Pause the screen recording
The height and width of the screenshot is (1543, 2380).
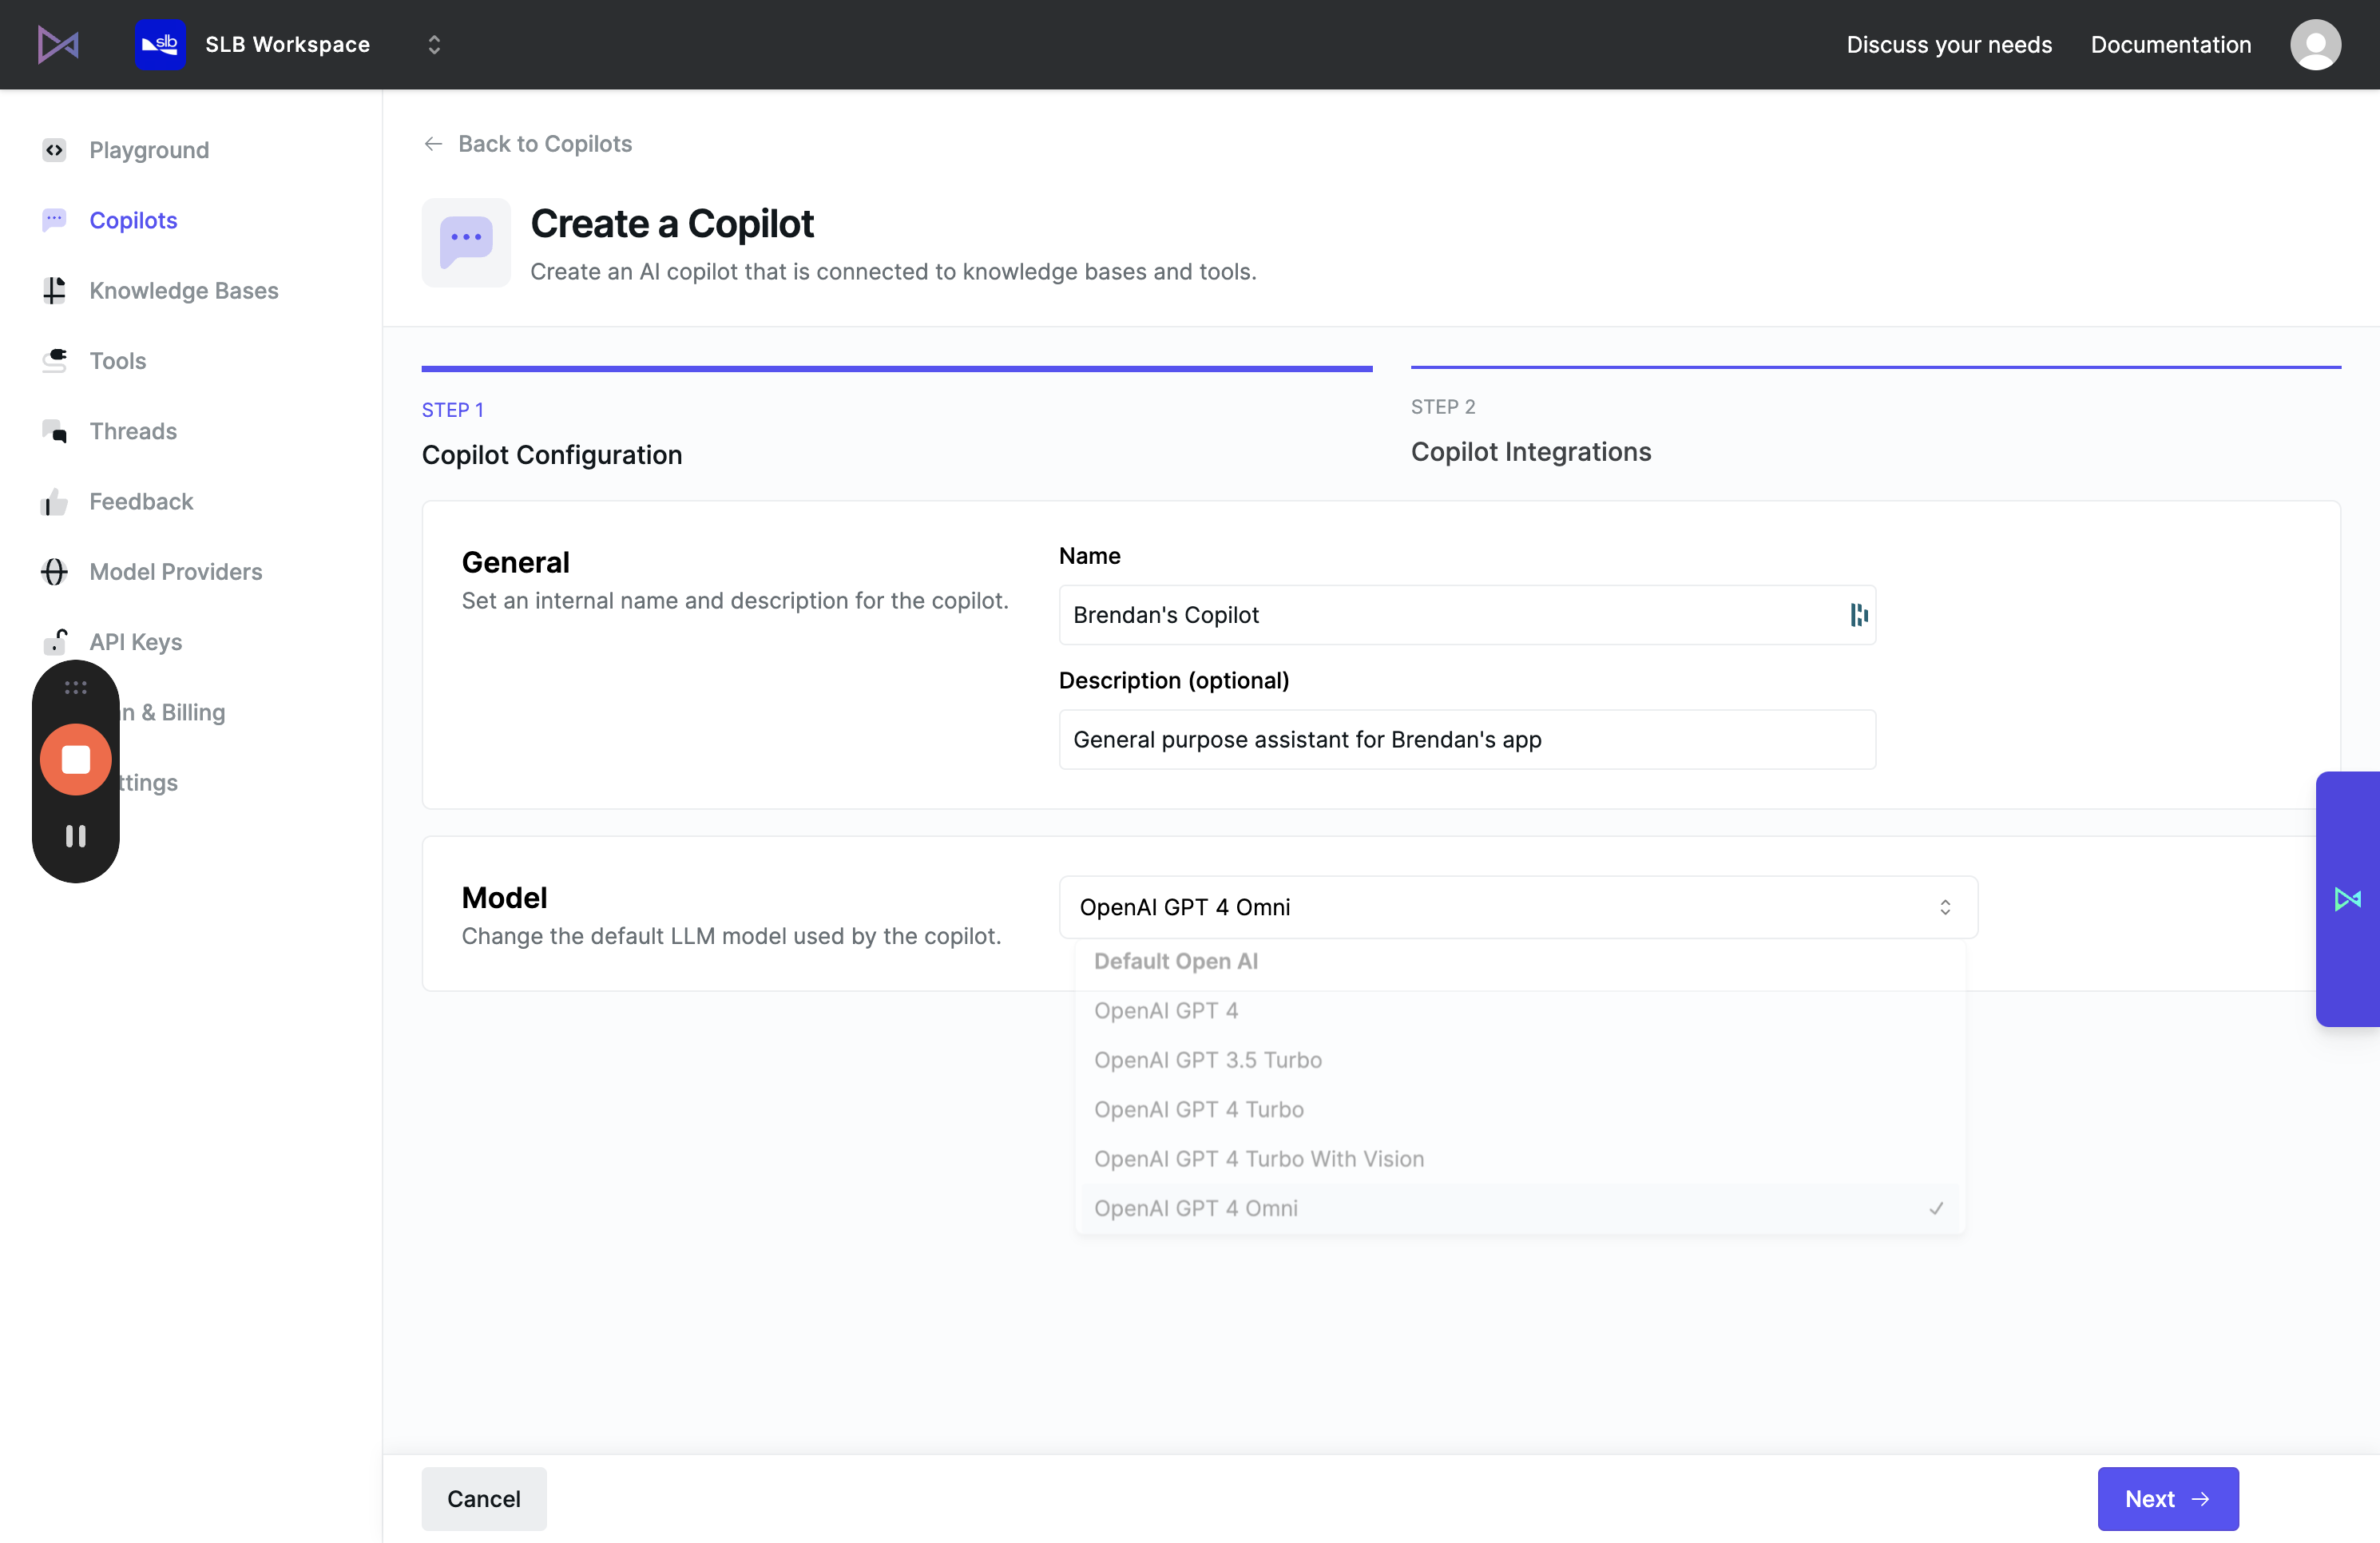[76, 836]
